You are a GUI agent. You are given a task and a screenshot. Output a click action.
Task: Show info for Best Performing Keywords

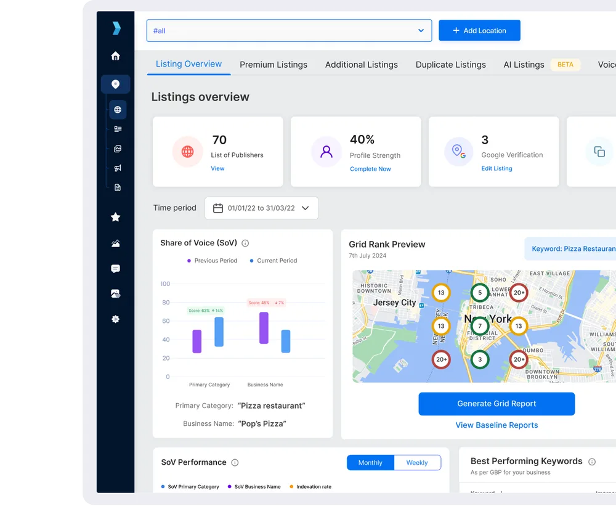592,462
